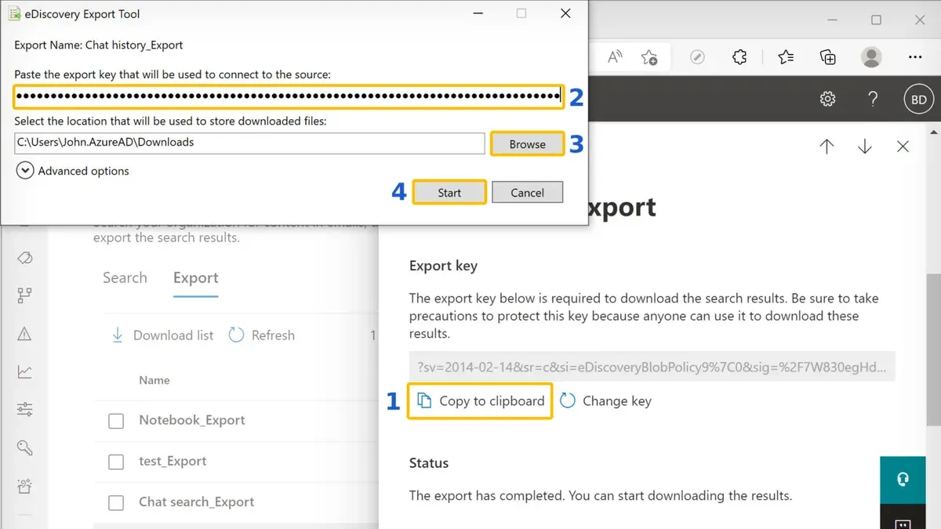Open browser extensions puzzle icon

(x=739, y=57)
